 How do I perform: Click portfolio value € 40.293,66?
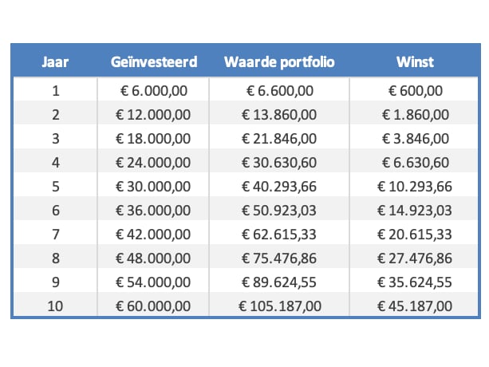point(279,186)
